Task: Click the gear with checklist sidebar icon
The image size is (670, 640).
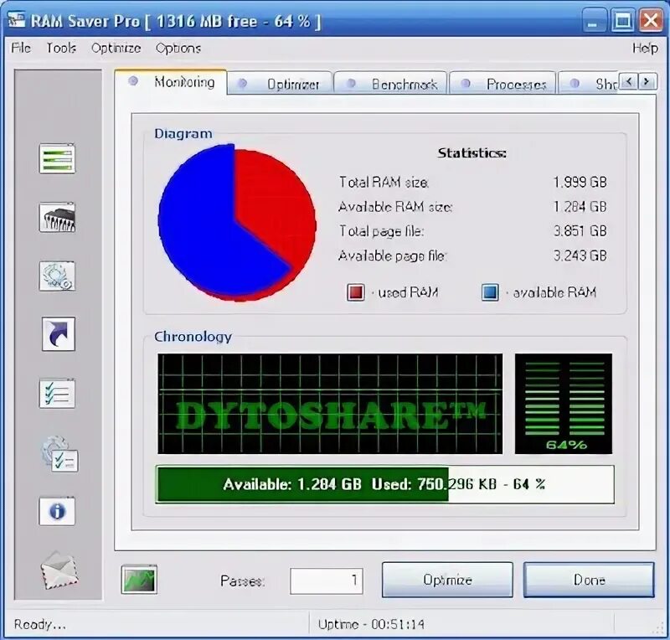Action: click(x=59, y=453)
